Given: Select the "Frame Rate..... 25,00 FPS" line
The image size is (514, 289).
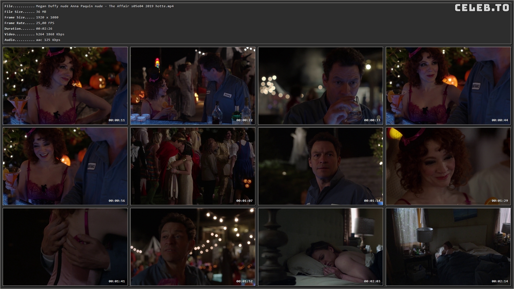Looking at the screenshot, I should (29, 23).
